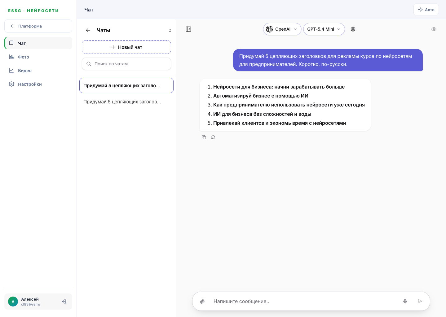
Task: Open the OpenAI provider dropdown
Action: tap(282, 29)
